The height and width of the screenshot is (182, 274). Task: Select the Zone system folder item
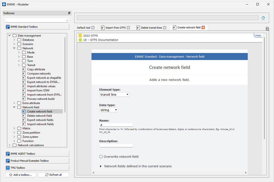coord(30,137)
